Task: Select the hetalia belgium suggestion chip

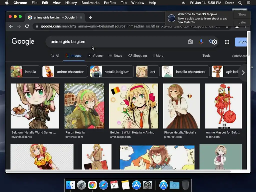Action: [112, 71]
